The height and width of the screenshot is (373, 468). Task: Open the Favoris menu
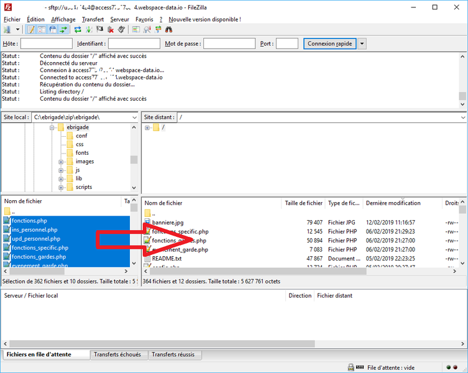(x=144, y=19)
